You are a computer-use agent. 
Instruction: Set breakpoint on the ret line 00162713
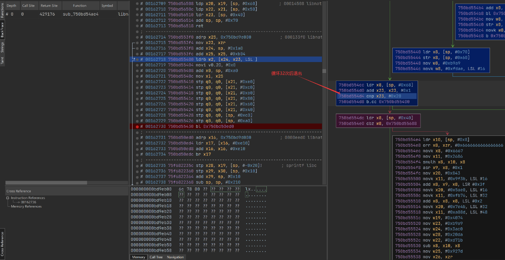click(x=137, y=26)
